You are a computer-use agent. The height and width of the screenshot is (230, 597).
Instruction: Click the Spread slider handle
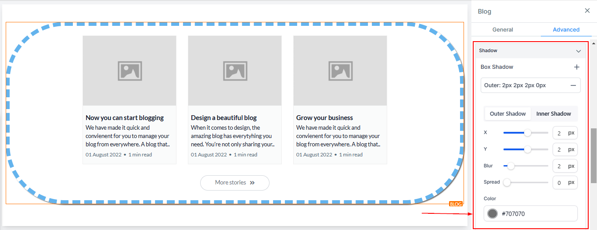coord(507,182)
